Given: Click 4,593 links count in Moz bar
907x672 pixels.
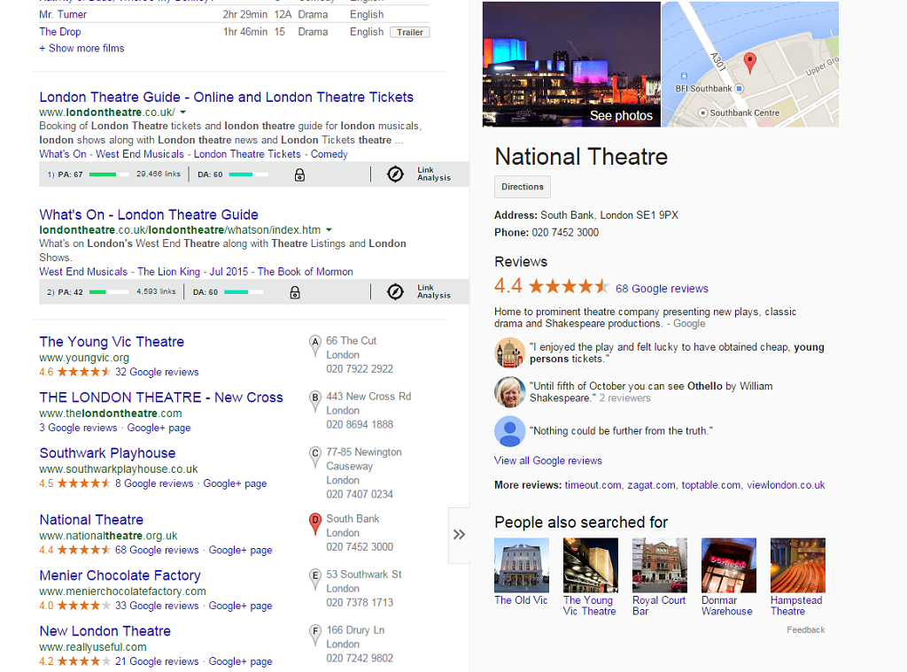Looking at the screenshot, I should (156, 291).
